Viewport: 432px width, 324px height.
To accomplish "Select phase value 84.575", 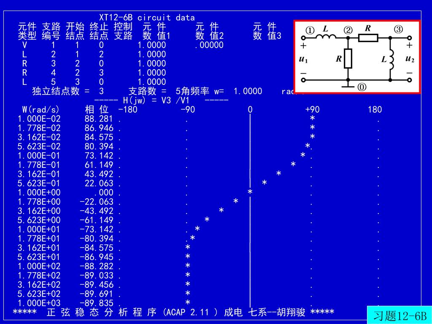I will [x=99, y=138].
